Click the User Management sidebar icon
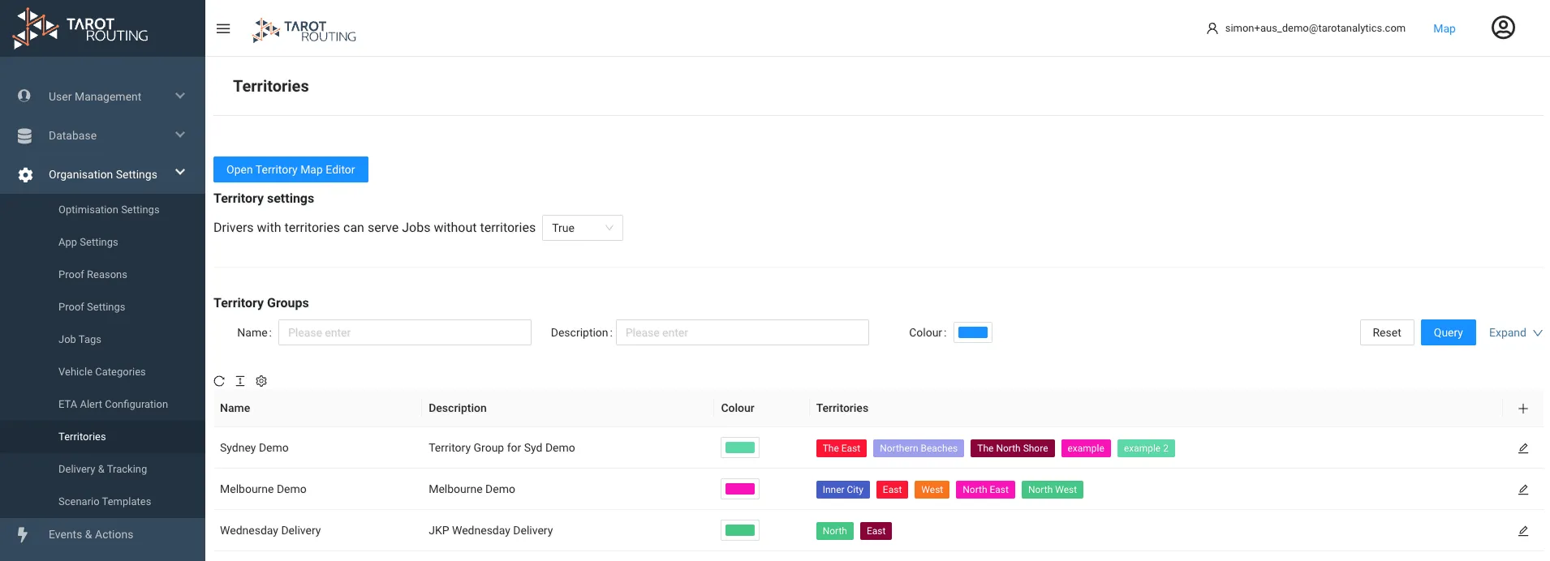This screenshot has height=561, width=1550. click(24, 96)
